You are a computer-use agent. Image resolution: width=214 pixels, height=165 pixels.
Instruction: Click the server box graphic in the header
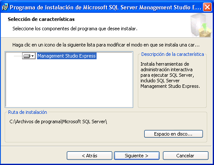pos(201,25)
